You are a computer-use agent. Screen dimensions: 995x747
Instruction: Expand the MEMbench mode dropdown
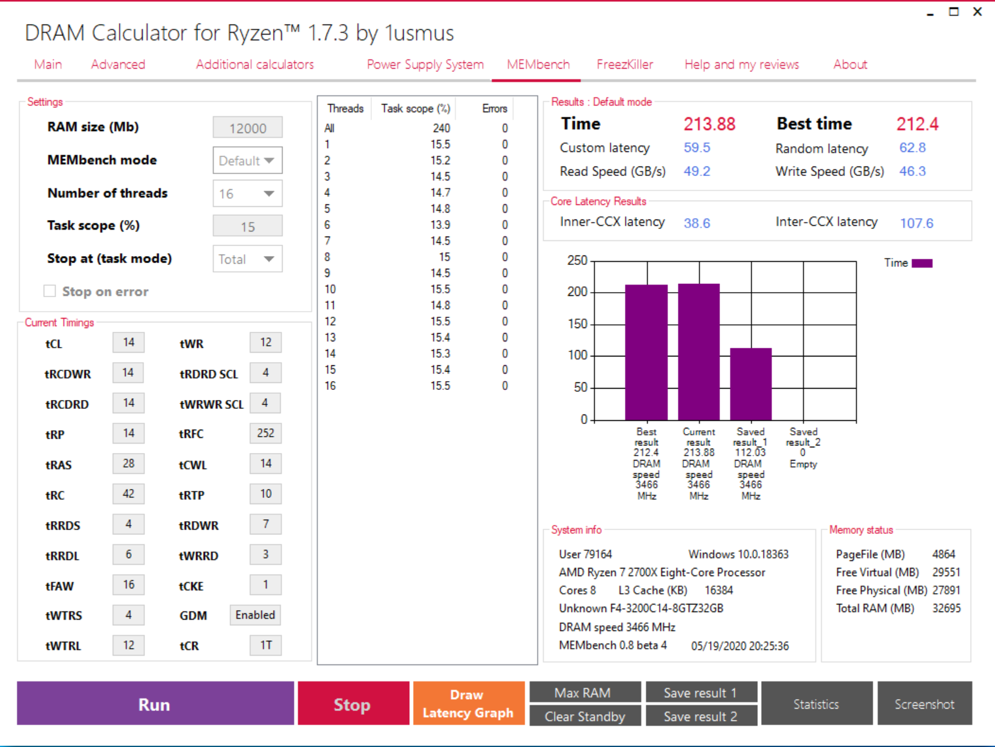point(247,160)
